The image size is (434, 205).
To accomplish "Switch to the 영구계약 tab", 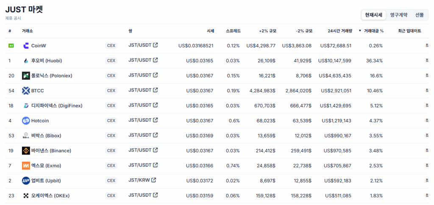I will point(398,15).
